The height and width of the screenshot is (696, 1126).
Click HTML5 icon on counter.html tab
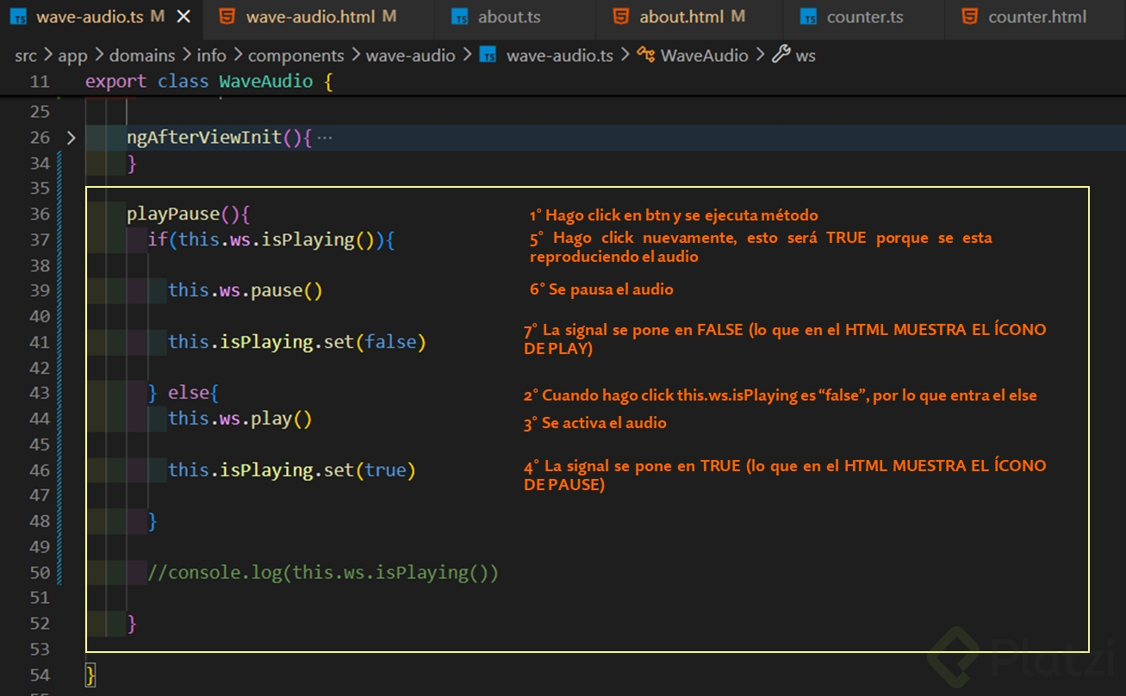click(969, 16)
